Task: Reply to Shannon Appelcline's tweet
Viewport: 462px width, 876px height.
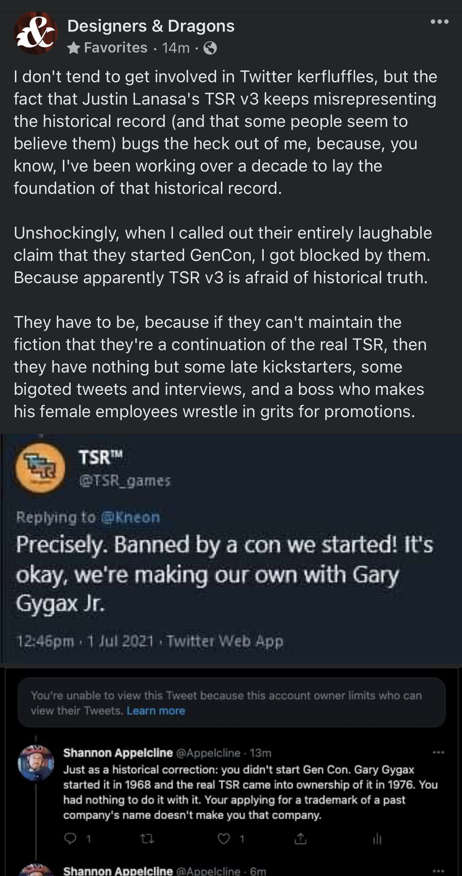Action: pyautogui.click(x=70, y=838)
